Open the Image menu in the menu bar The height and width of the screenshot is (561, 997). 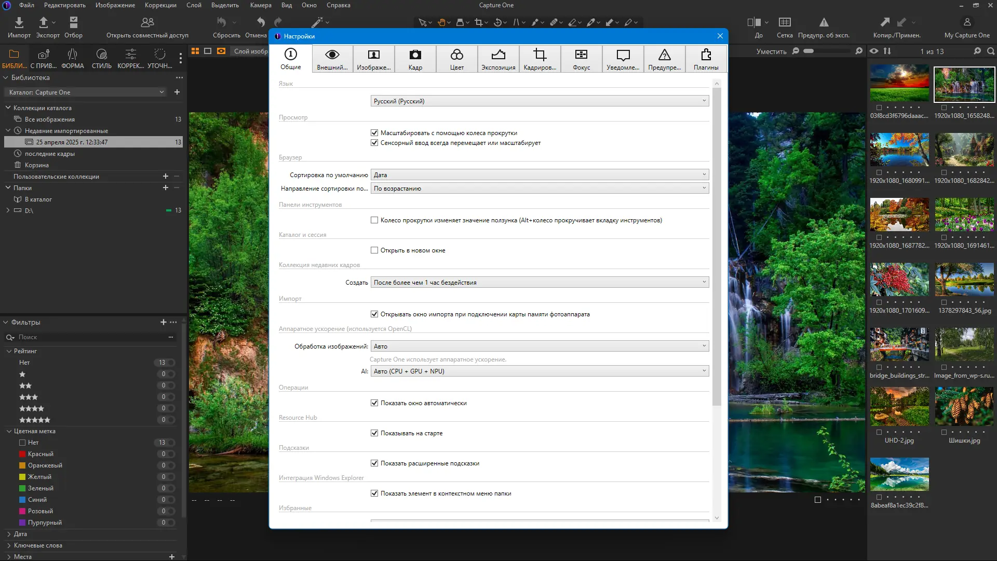[x=115, y=5]
